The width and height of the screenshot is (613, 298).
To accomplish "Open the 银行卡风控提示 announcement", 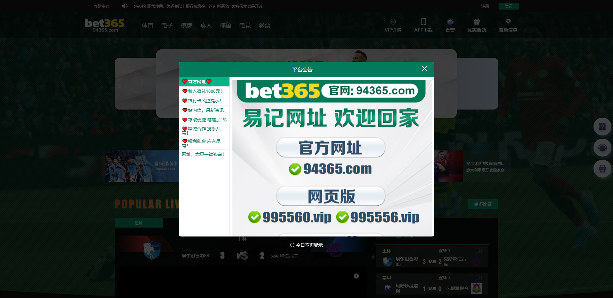I will coord(204,101).
